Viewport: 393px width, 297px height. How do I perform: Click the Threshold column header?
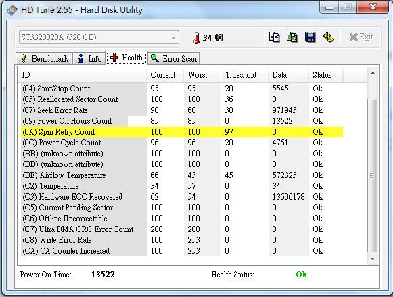(x=245, y=75)
